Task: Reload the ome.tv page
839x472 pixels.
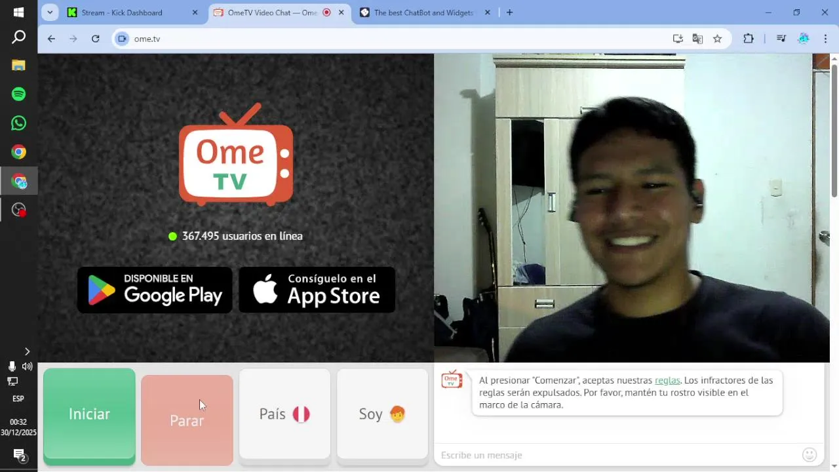Action: pos(95,39)
